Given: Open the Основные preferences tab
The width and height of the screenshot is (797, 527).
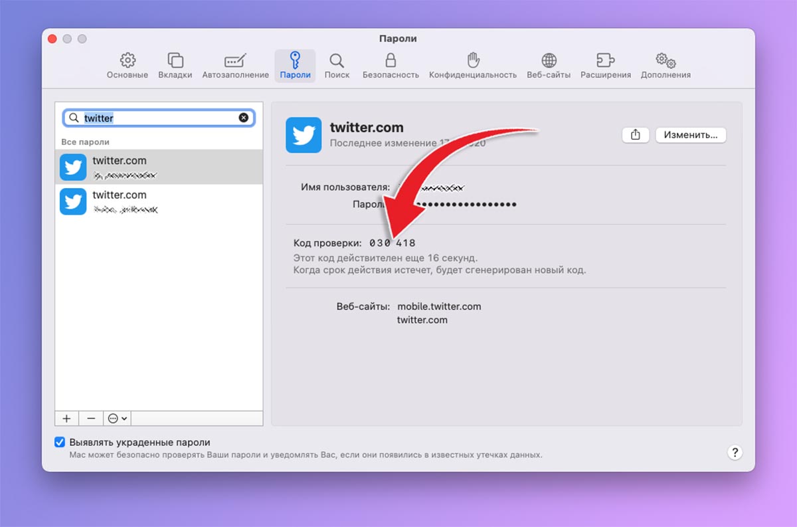Looking at the screenshot, I should [x=128, y=66].
